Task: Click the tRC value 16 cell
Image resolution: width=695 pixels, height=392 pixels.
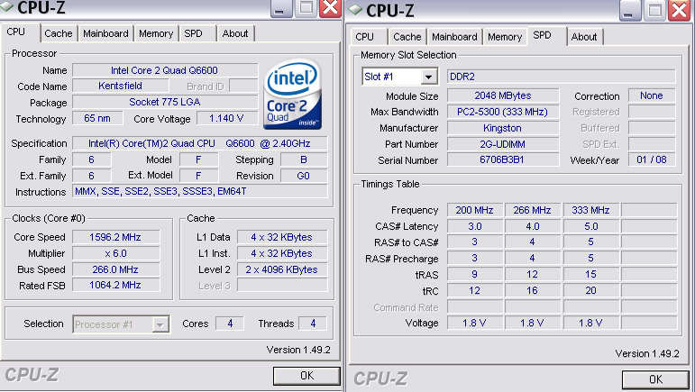Action: [533, 290]
